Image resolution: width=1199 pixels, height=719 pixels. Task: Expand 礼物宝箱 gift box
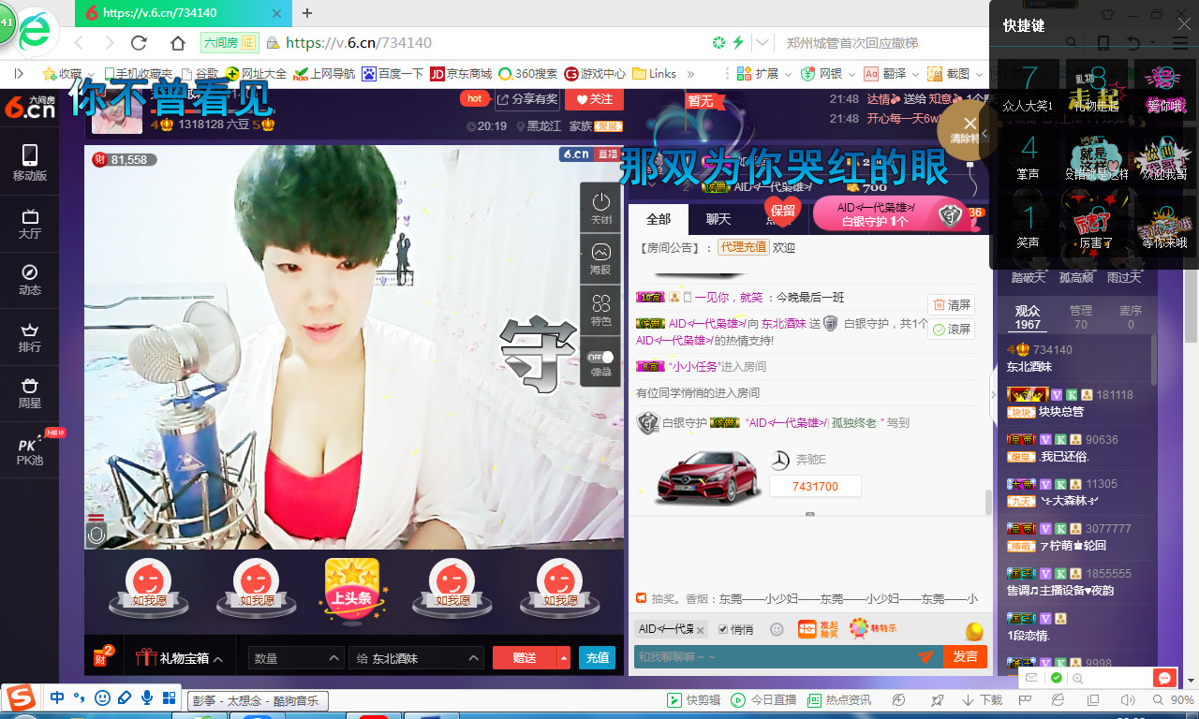coord(180,658)
